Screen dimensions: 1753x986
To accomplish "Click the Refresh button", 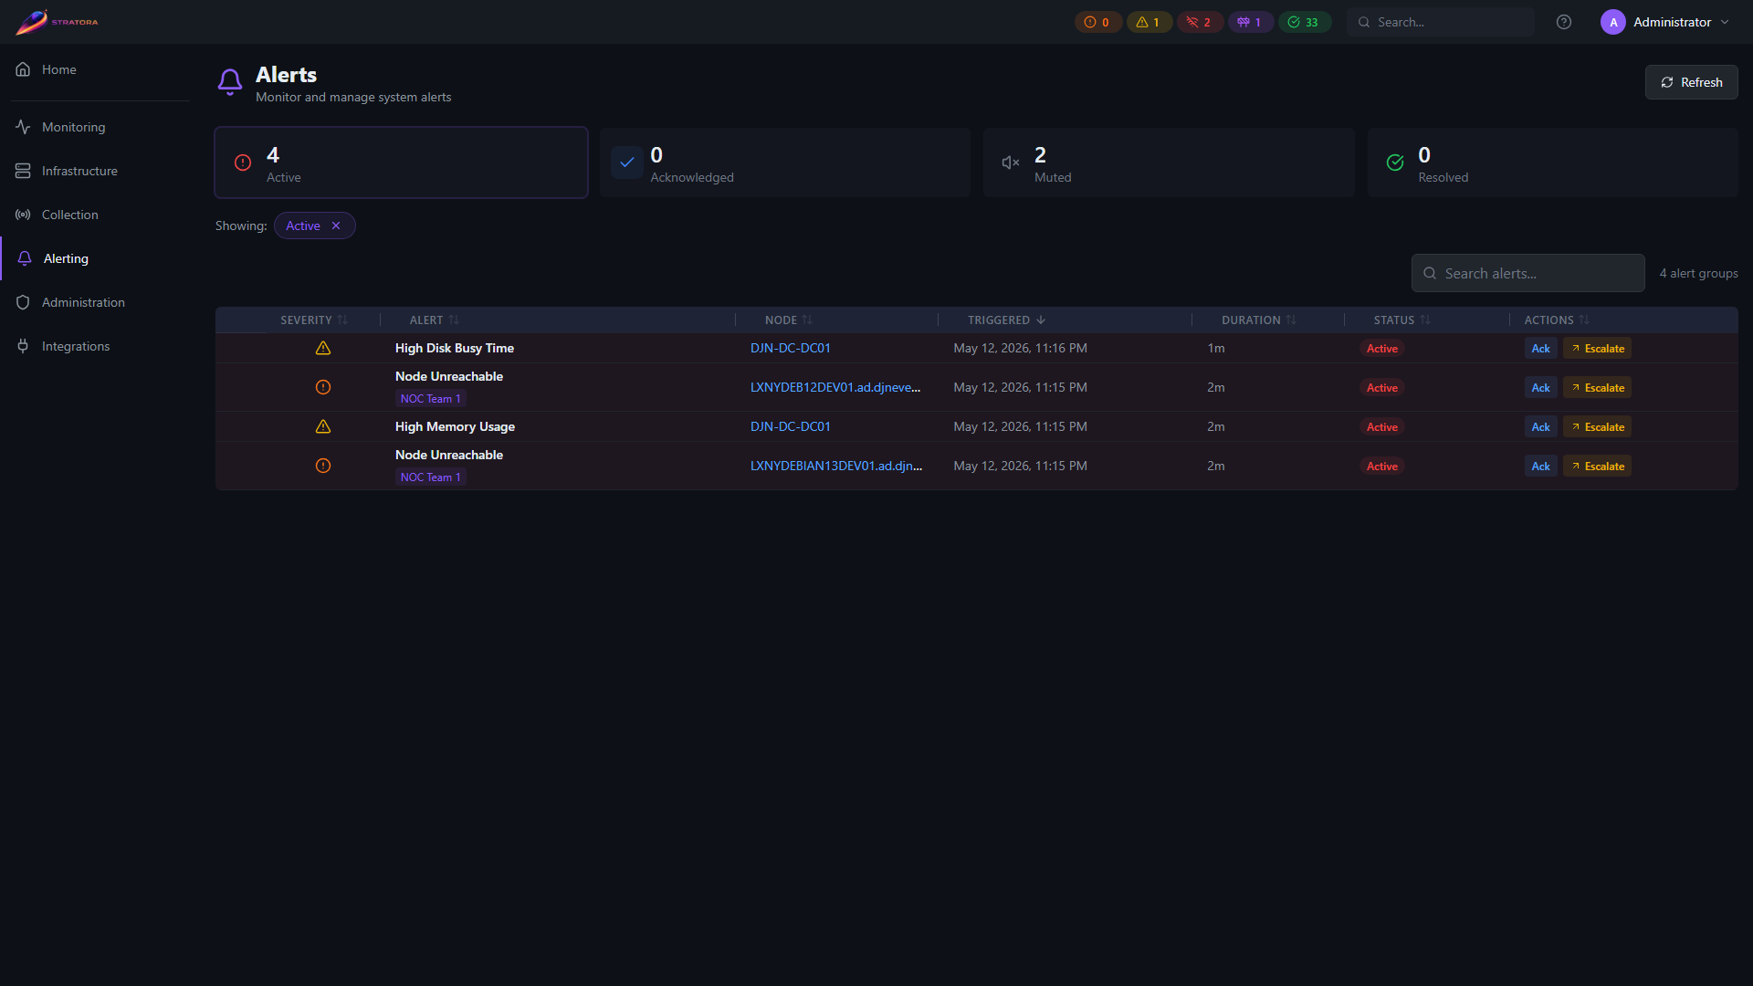I will tap(1691, 82).
